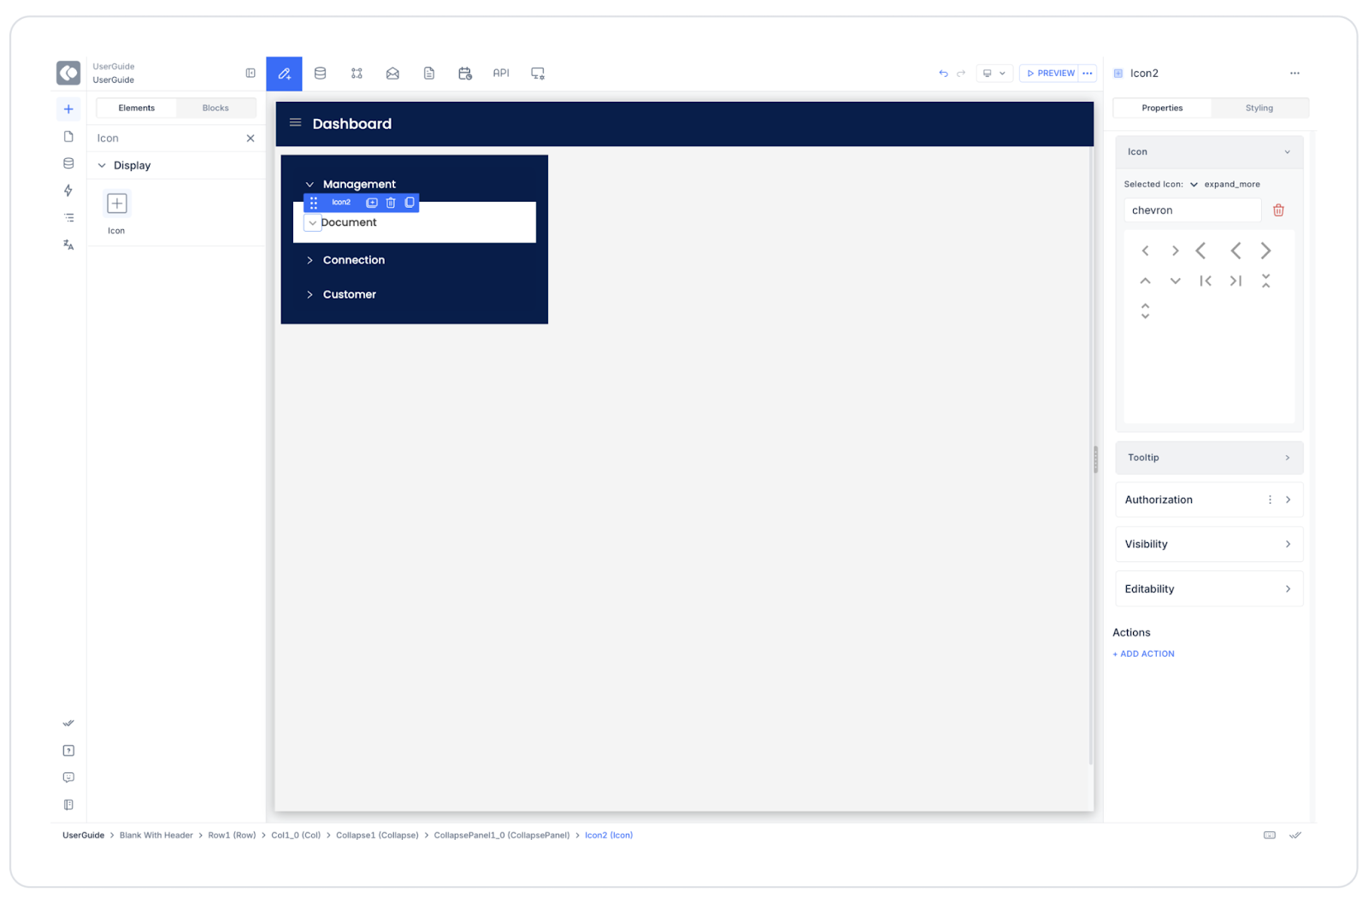Image resolution: width=1368 pixels, height=904 pixels.
Task: Expand the Visibility section
Action: pos(1209,545)
